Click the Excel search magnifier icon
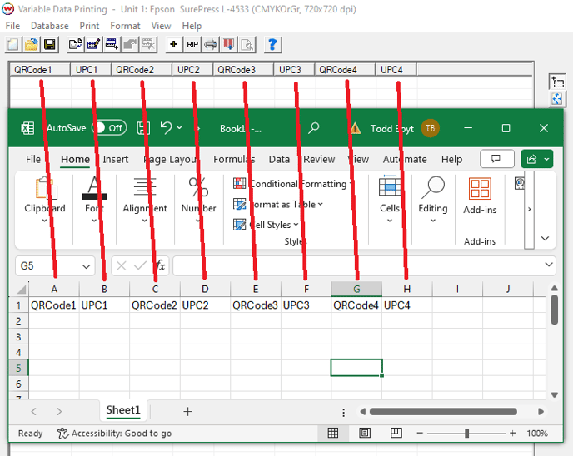573x456 pixels. click(313, 128)
